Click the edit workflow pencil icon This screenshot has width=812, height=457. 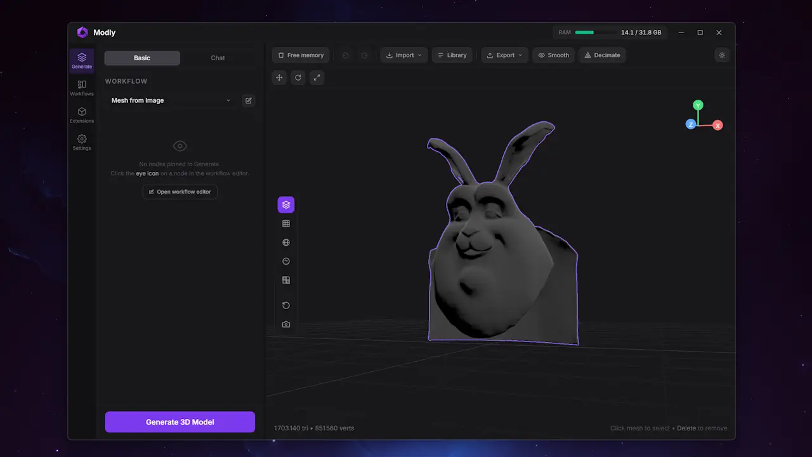[249, 100]
